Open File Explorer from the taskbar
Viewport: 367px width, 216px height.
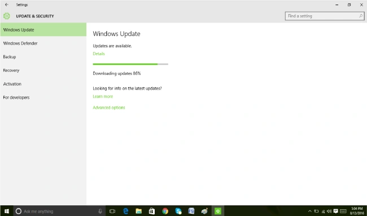pyautogui.click(x=139, y=211)
